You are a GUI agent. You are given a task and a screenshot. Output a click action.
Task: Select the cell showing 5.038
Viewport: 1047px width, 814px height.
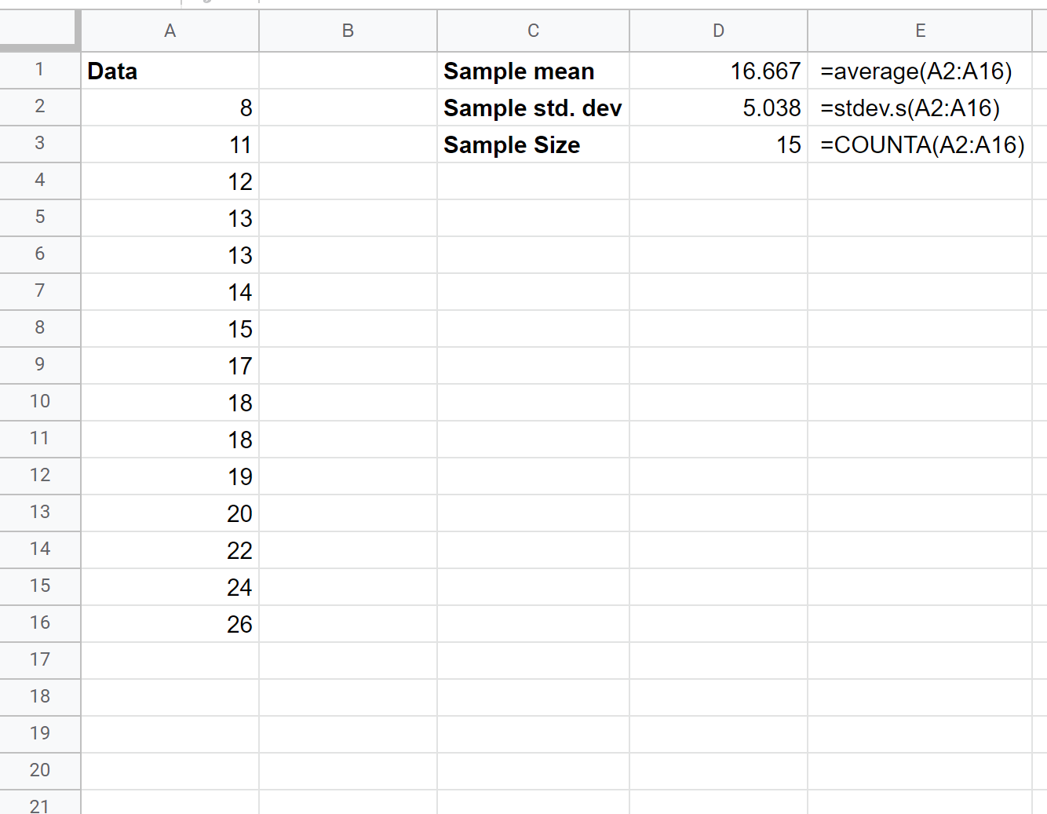718,108
